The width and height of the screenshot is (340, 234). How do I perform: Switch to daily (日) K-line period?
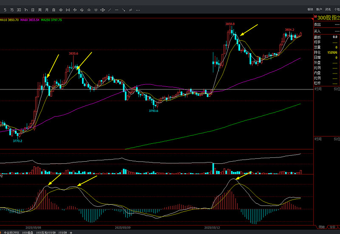tap(33, 9)
